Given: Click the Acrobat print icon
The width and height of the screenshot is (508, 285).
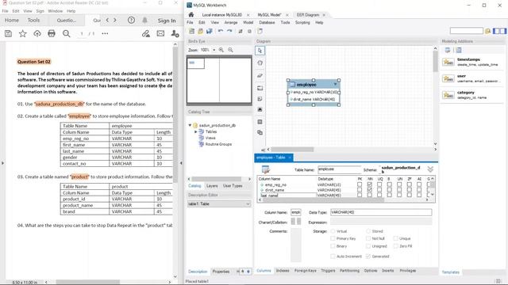Looking at the screenshot, I should pos(51,33).
